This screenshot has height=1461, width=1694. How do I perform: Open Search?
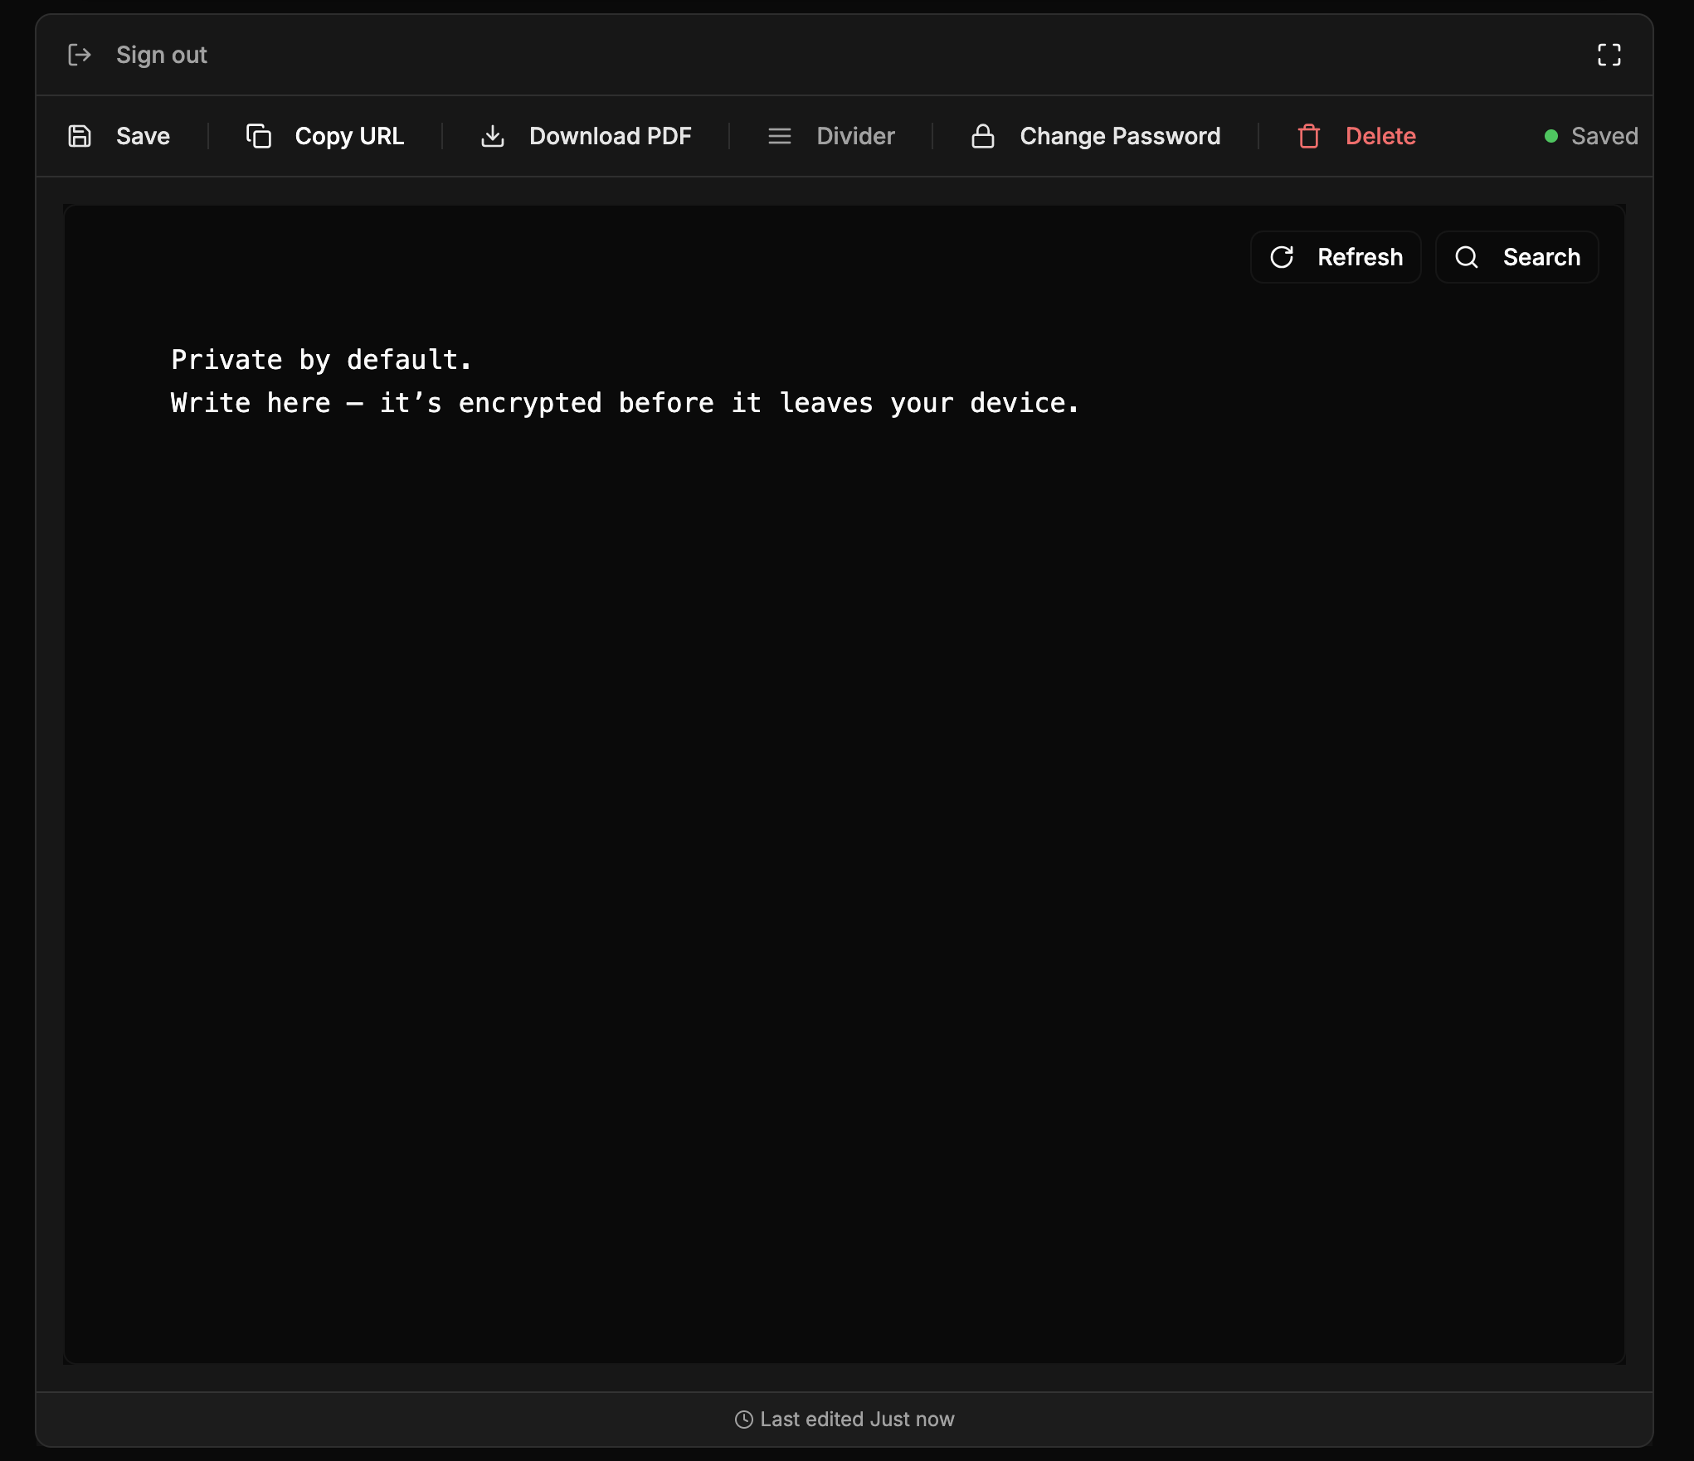(1516, 257)
